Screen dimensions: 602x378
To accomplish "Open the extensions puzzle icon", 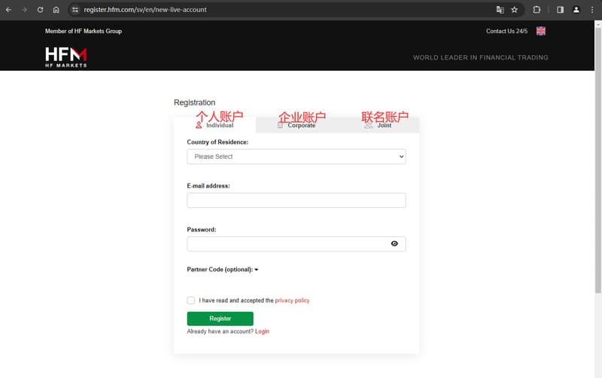I will 537,10.
